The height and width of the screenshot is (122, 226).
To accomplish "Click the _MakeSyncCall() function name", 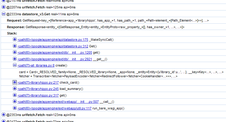I will tap(101, 40).
